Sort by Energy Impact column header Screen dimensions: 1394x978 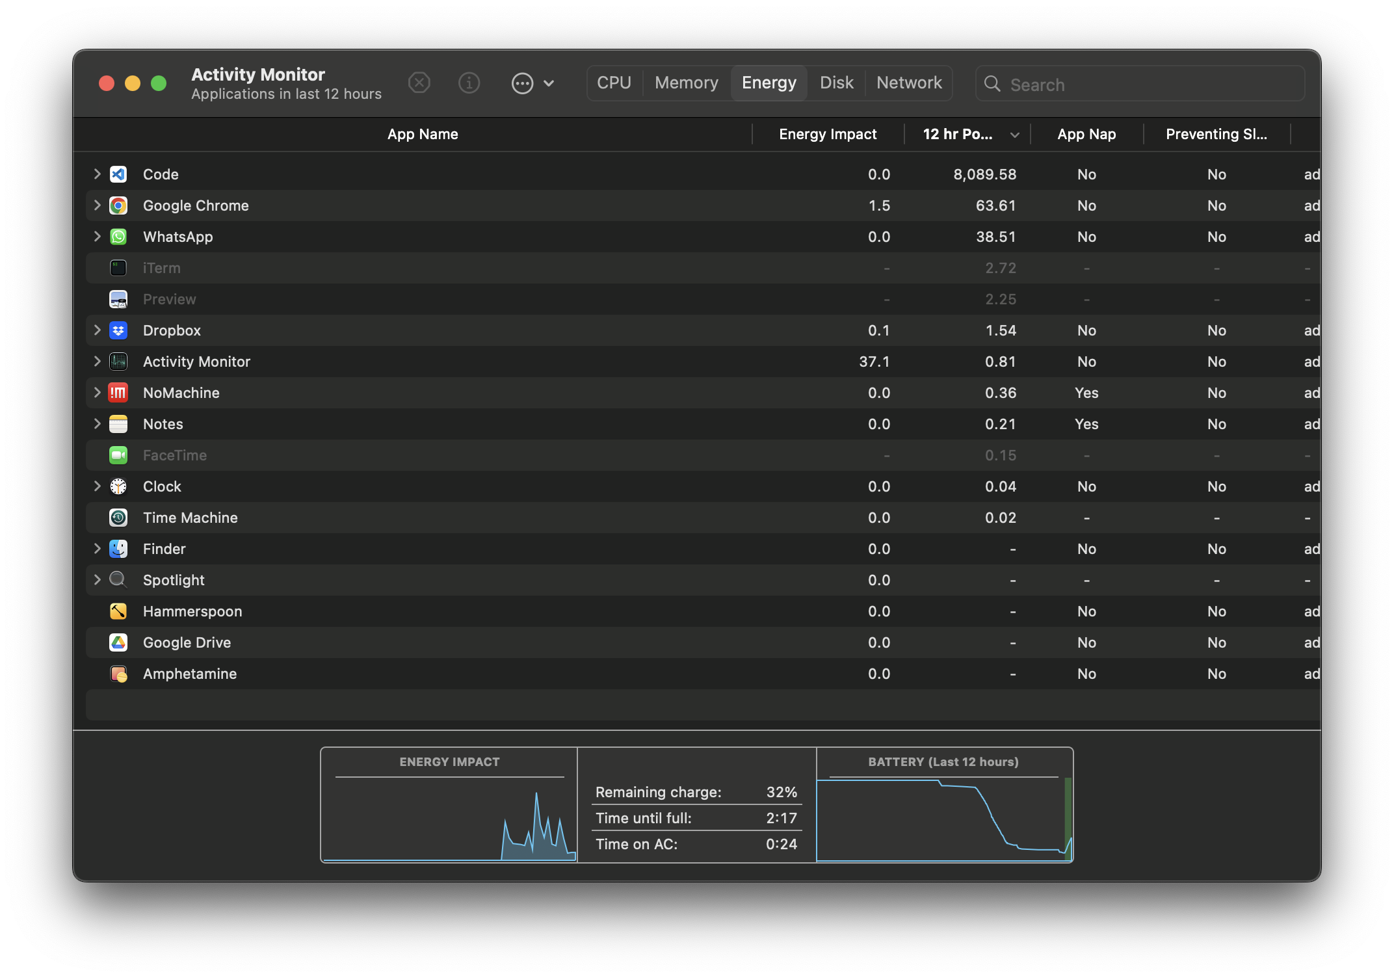(828, 135)
